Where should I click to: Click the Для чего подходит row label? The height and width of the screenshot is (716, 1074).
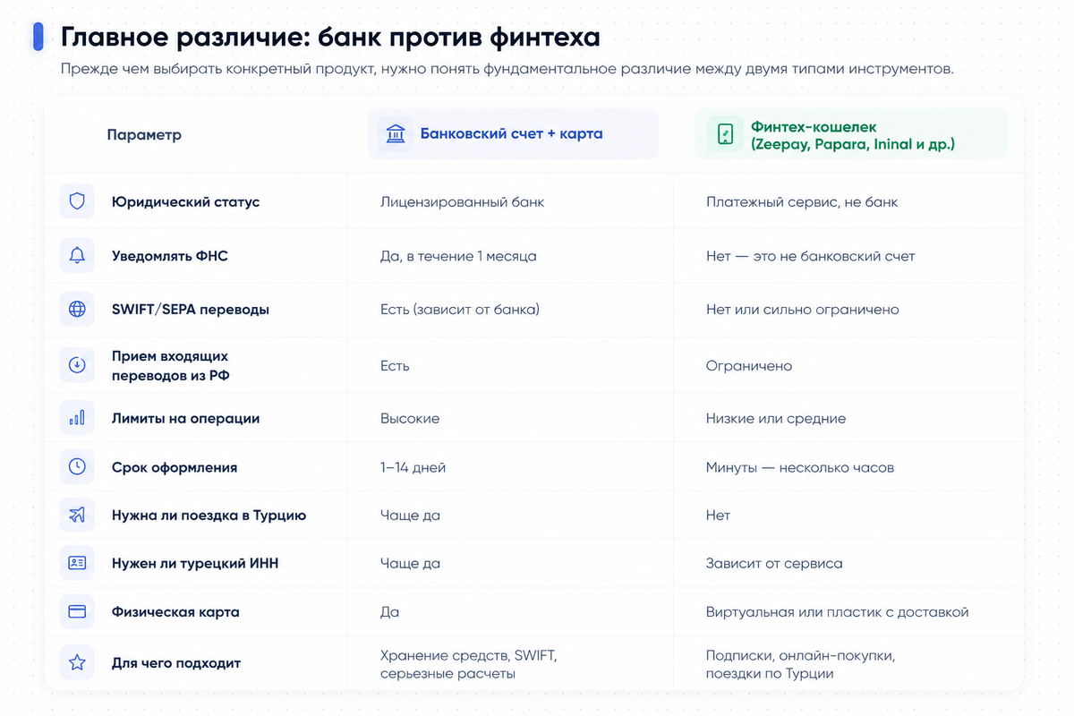176,663
